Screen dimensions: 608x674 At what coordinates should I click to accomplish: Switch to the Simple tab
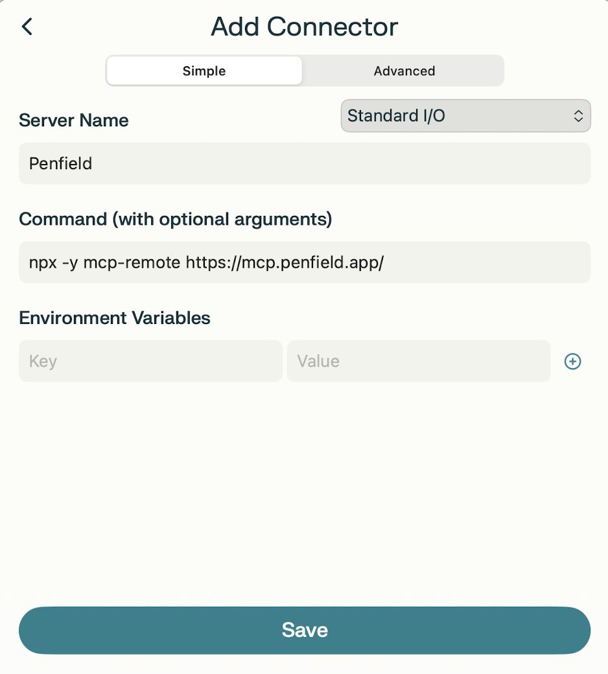coord(204,71)
